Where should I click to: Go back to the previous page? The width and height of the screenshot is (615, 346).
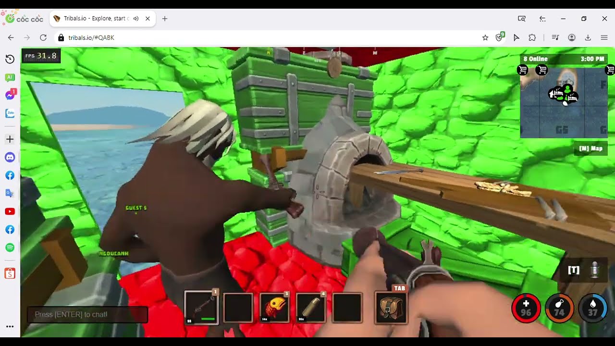click(11, 37)
